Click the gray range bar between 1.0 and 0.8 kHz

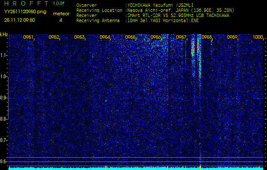click(8, 98)
